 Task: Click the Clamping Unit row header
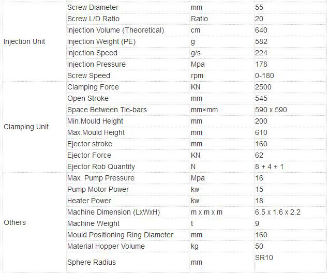click(26, 127)
